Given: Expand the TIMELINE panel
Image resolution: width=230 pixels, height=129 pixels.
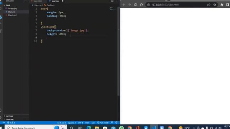Looking at the screenshot, I should pyautogui.click(x=10, y=119).
